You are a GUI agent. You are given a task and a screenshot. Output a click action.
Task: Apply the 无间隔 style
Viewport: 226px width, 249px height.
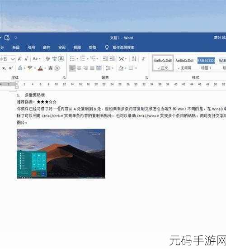tap(184, 64)
